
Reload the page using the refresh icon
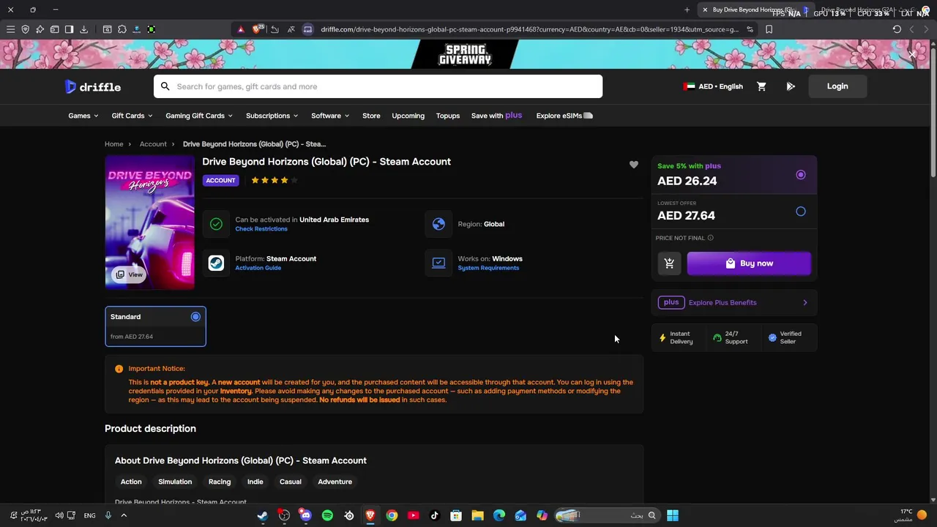pos(897,29)
